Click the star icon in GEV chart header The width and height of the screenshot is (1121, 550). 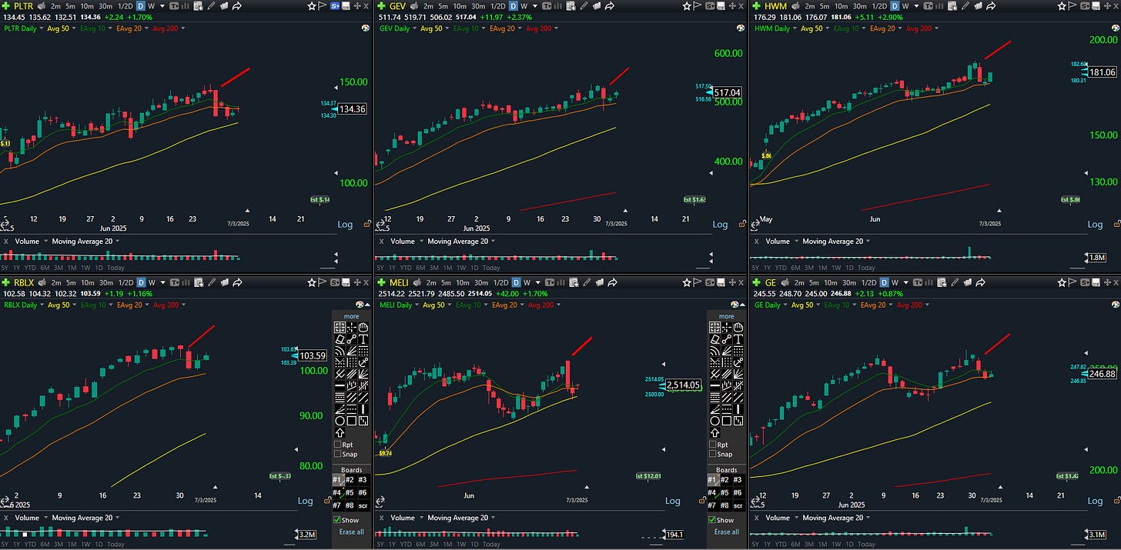point(687,6)
